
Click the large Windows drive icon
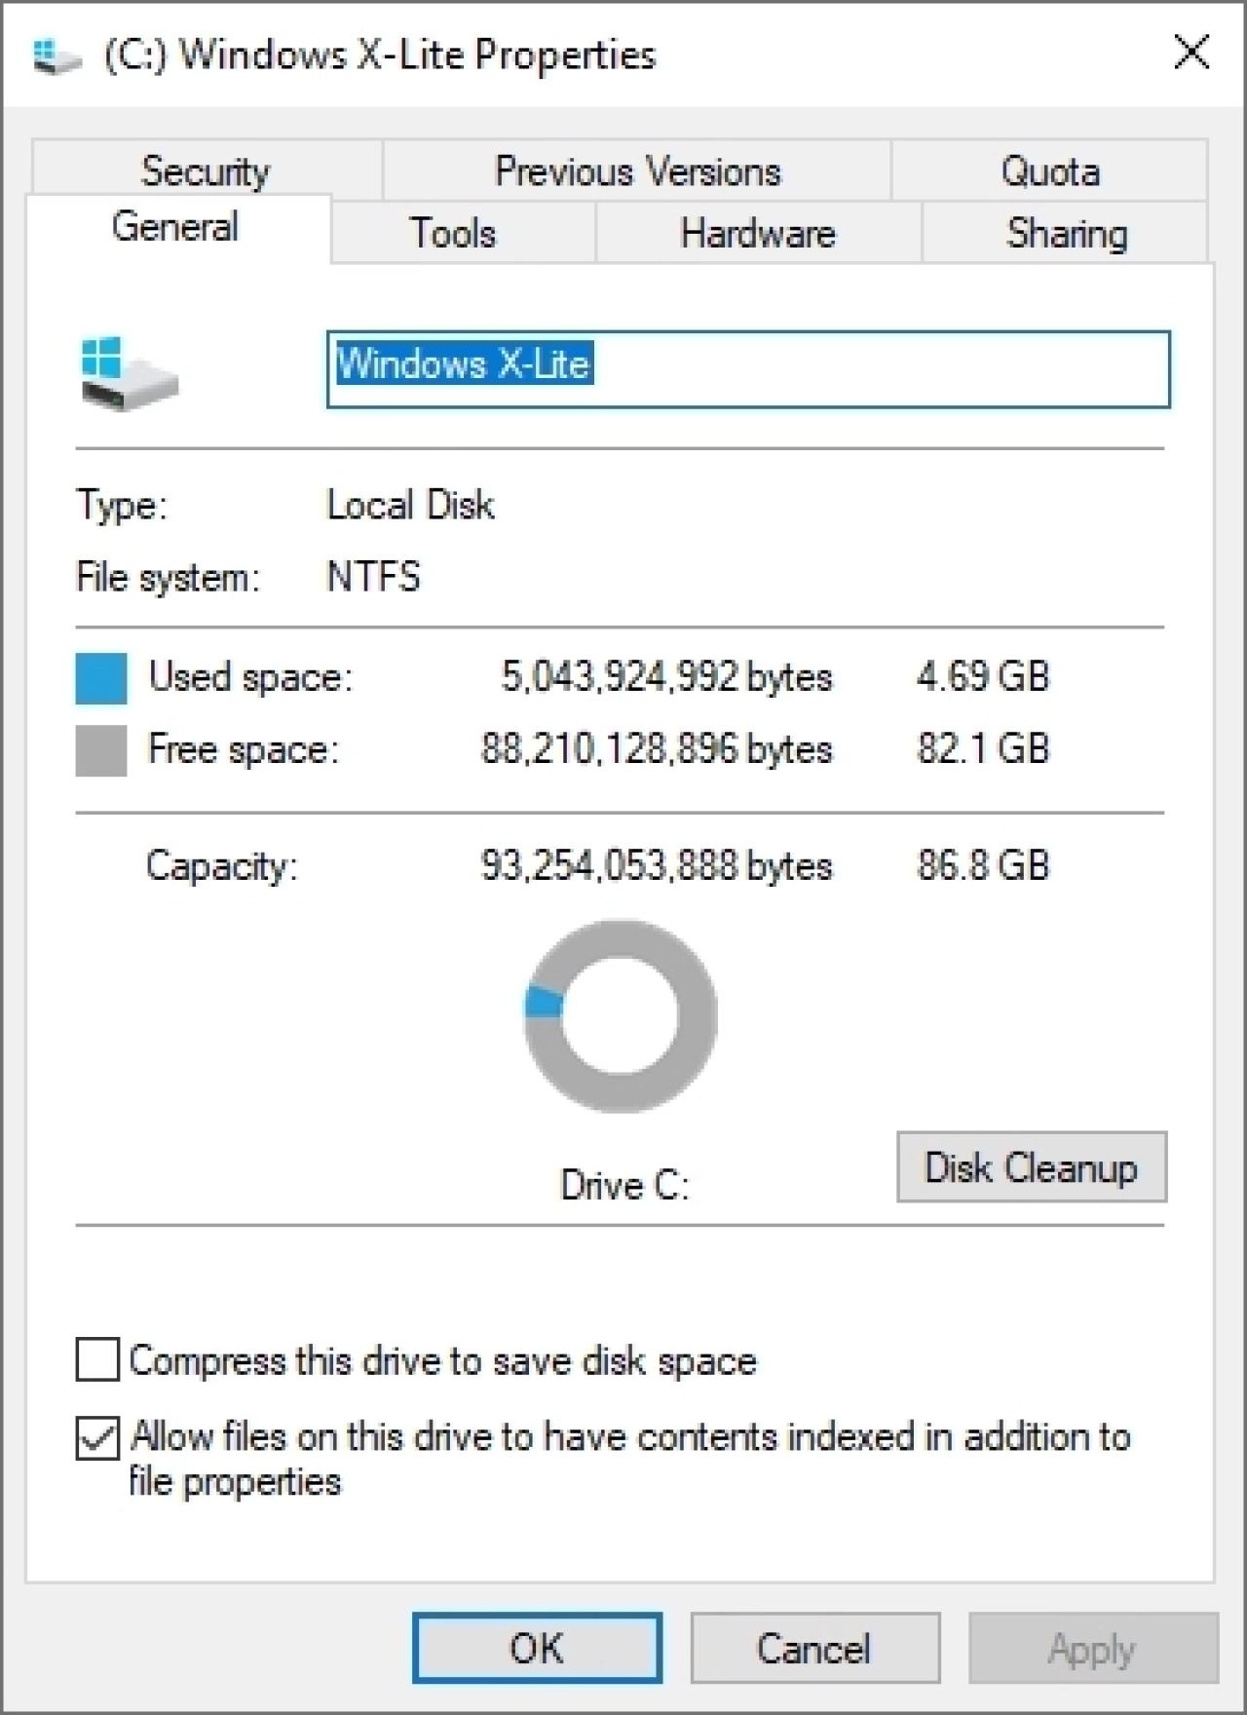pos(130,374)
